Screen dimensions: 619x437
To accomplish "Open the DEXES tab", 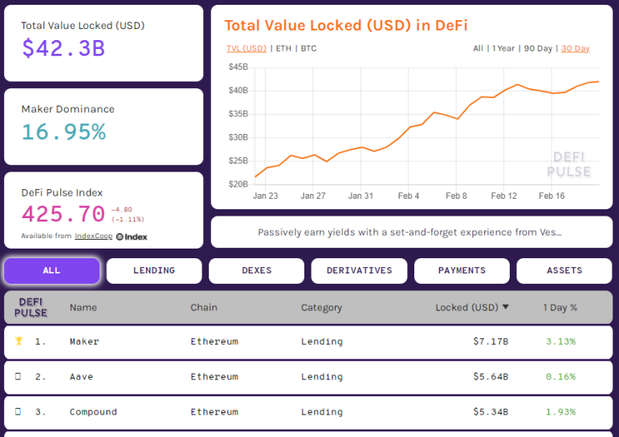I will (x=257, y=270).
